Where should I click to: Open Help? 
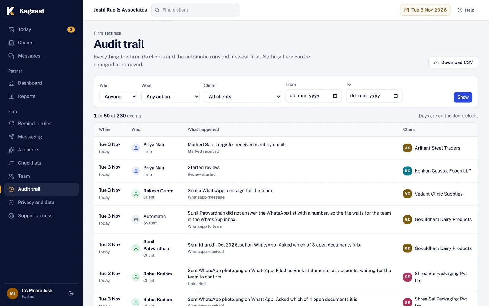point(466,10)
